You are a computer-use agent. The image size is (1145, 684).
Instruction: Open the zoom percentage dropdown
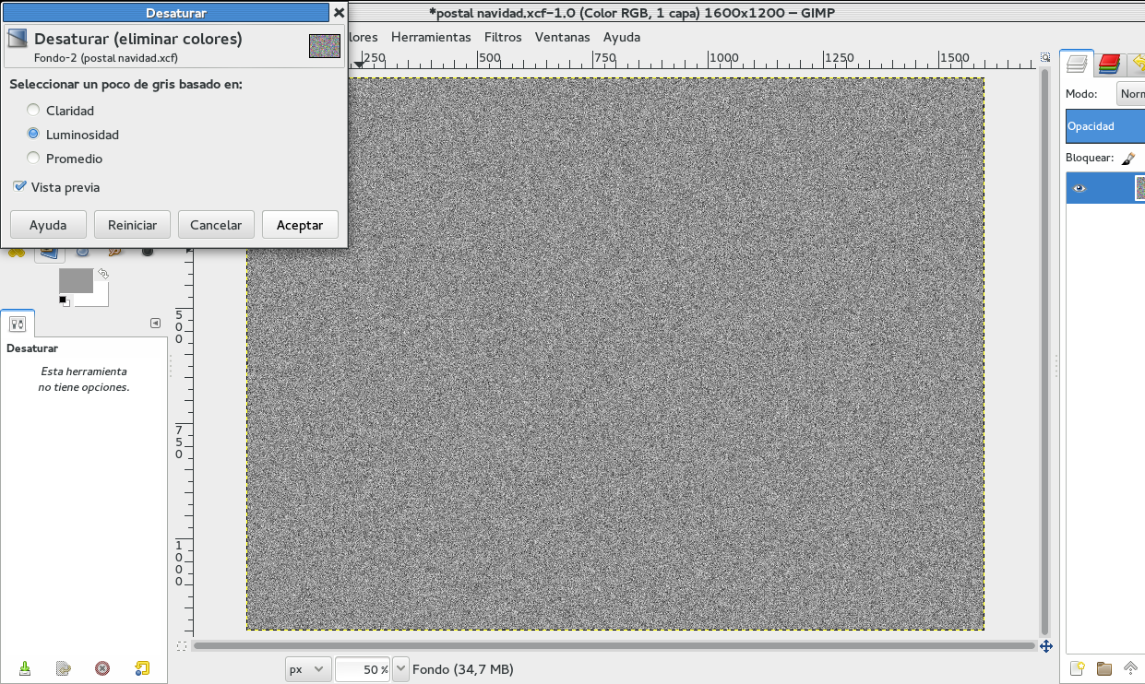click(x=400, y=668)
